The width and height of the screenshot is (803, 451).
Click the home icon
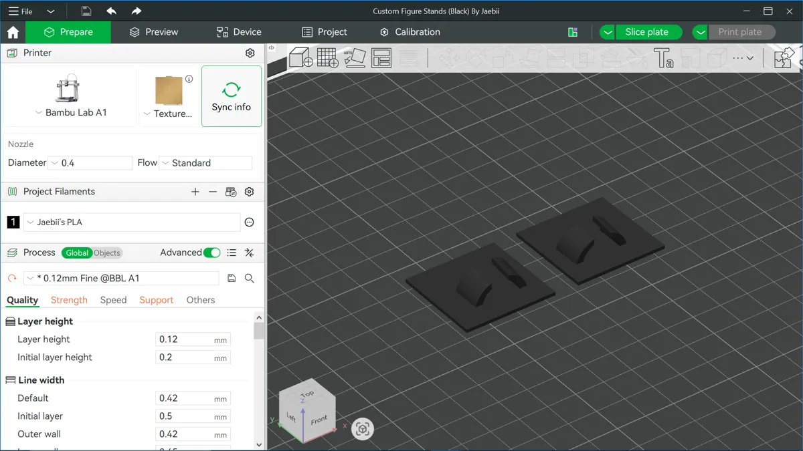[13, 32]
